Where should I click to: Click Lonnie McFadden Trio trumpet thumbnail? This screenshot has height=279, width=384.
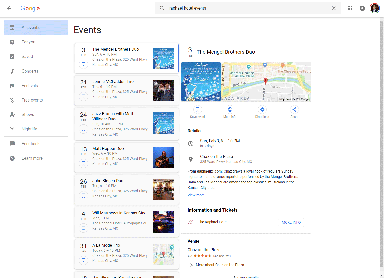(x=164, y=90)
